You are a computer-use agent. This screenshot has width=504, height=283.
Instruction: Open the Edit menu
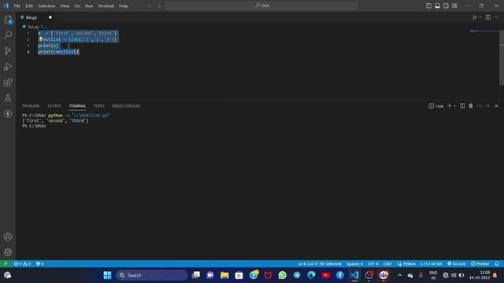tap(29, 6)
